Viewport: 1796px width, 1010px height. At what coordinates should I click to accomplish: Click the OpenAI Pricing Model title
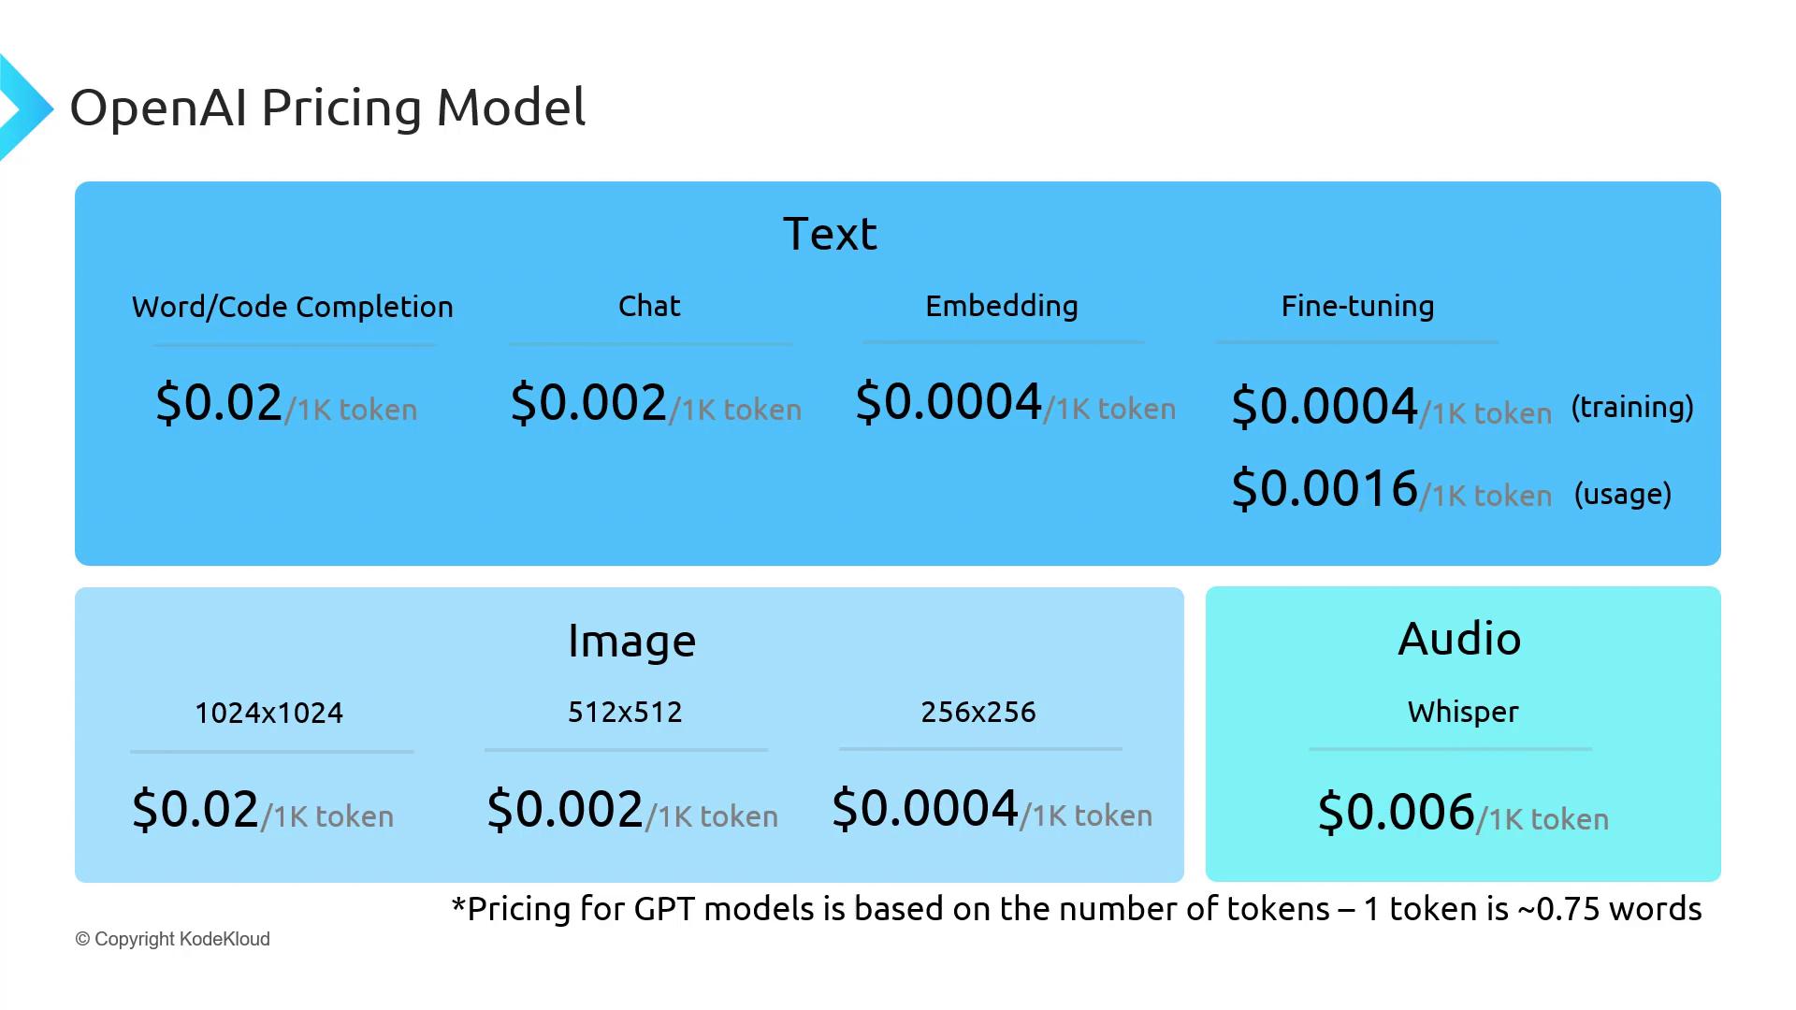(x=327, y=108)
